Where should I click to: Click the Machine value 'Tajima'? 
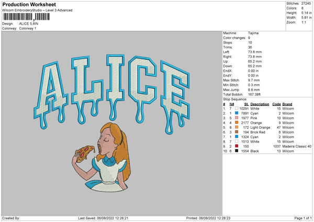pos(253,33)
